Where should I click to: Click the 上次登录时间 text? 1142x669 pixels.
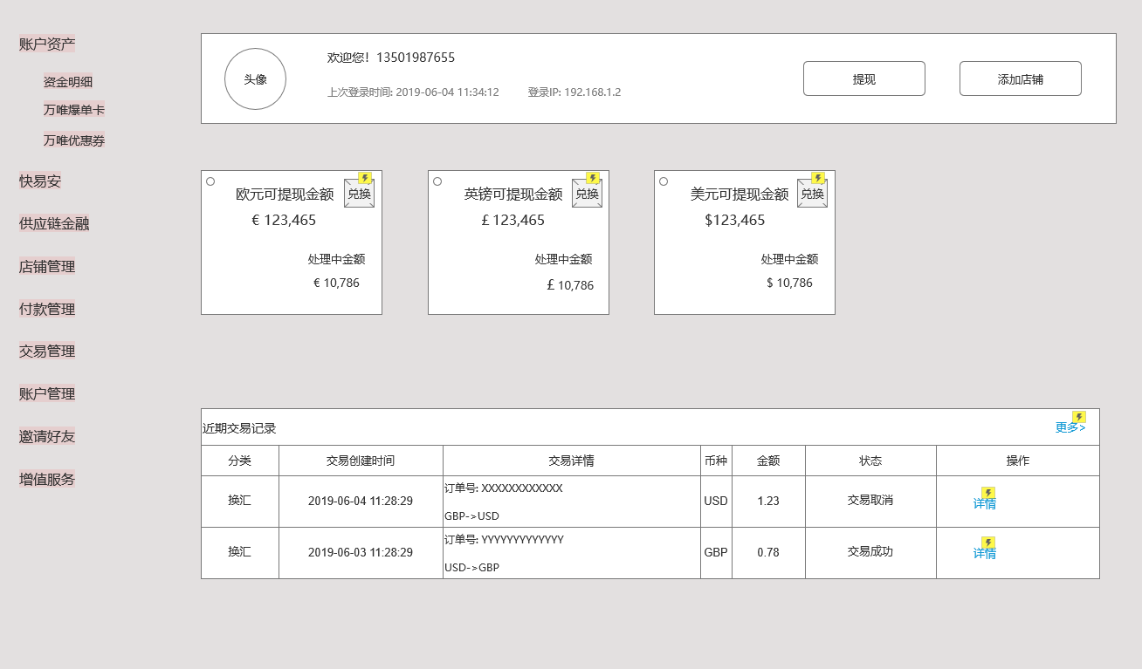(x=413, y=92)
